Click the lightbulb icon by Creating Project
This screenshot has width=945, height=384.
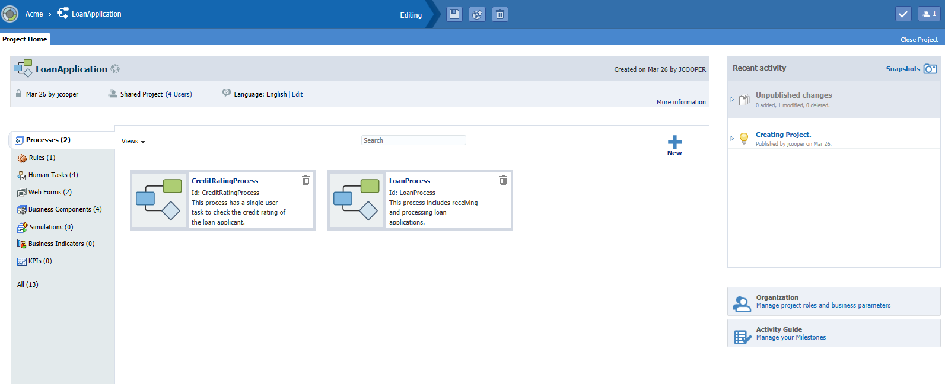pos(744,139)
